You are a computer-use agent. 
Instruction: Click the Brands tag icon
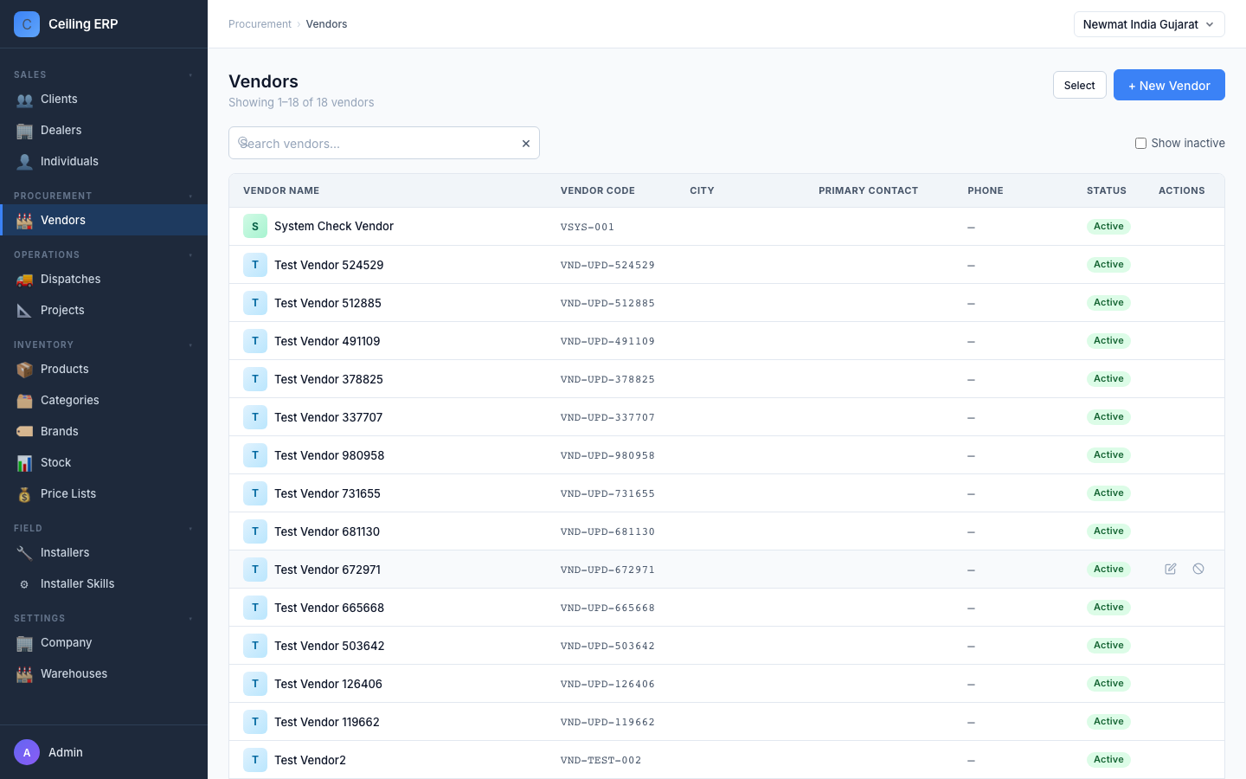[24, 432]
